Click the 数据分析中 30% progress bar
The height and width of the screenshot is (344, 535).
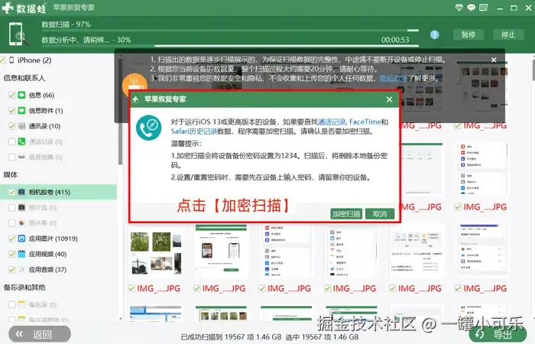(230, 45)
